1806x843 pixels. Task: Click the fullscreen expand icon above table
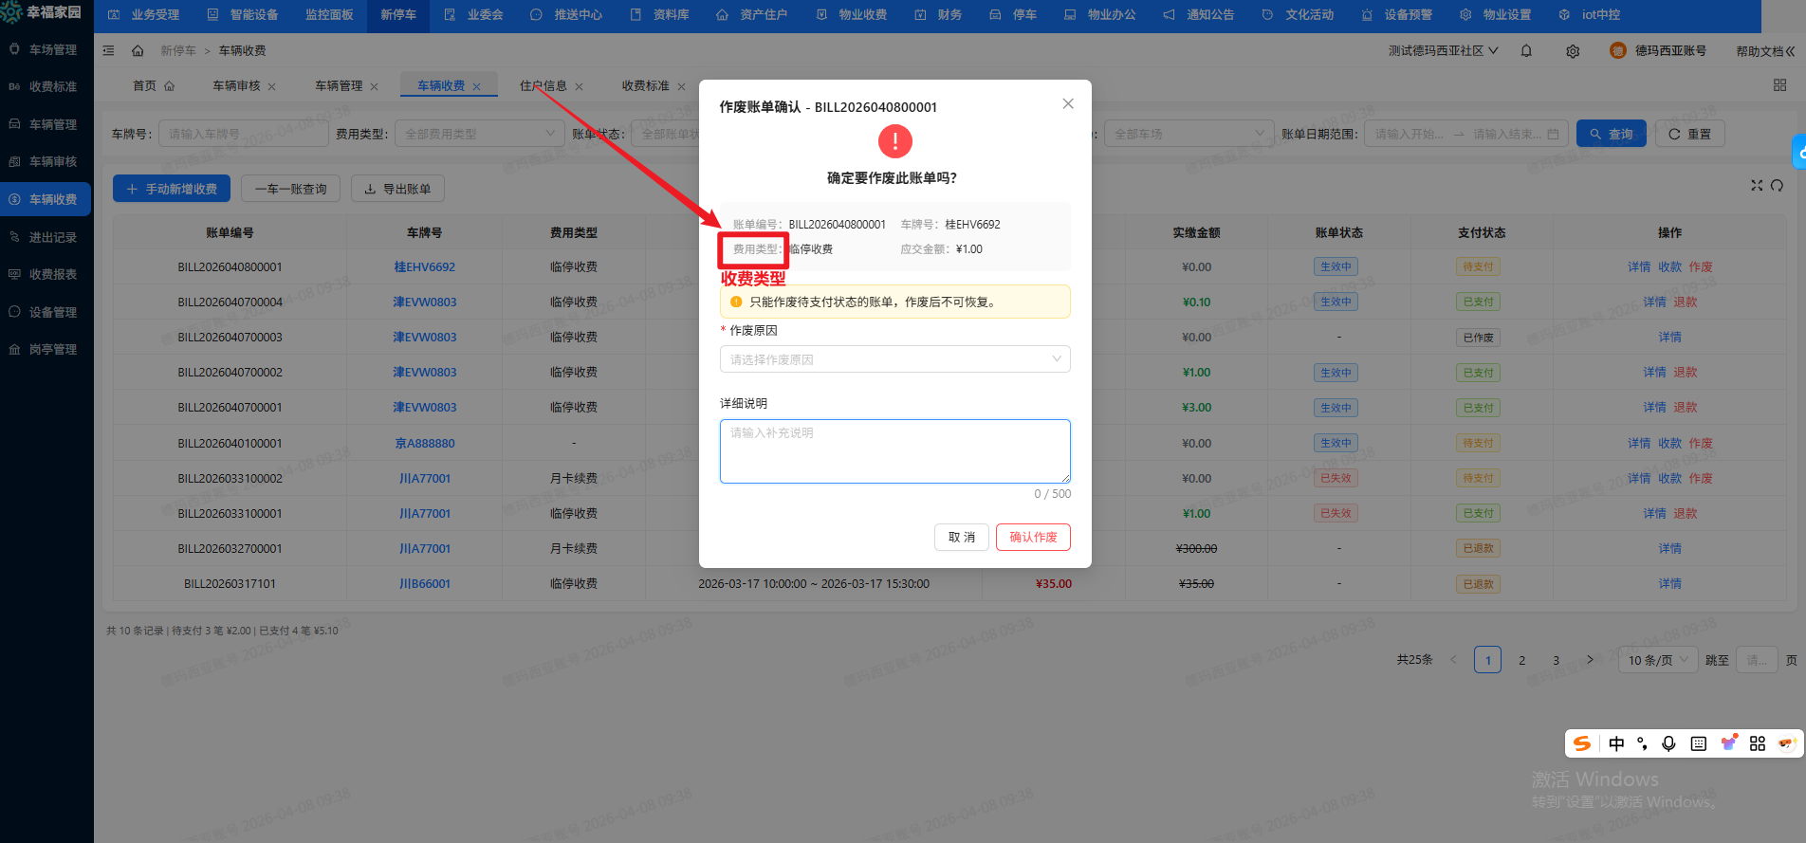1757,186
